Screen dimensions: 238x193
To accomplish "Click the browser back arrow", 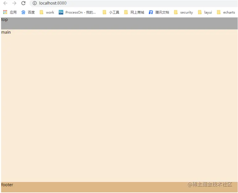I will (5, 3).
